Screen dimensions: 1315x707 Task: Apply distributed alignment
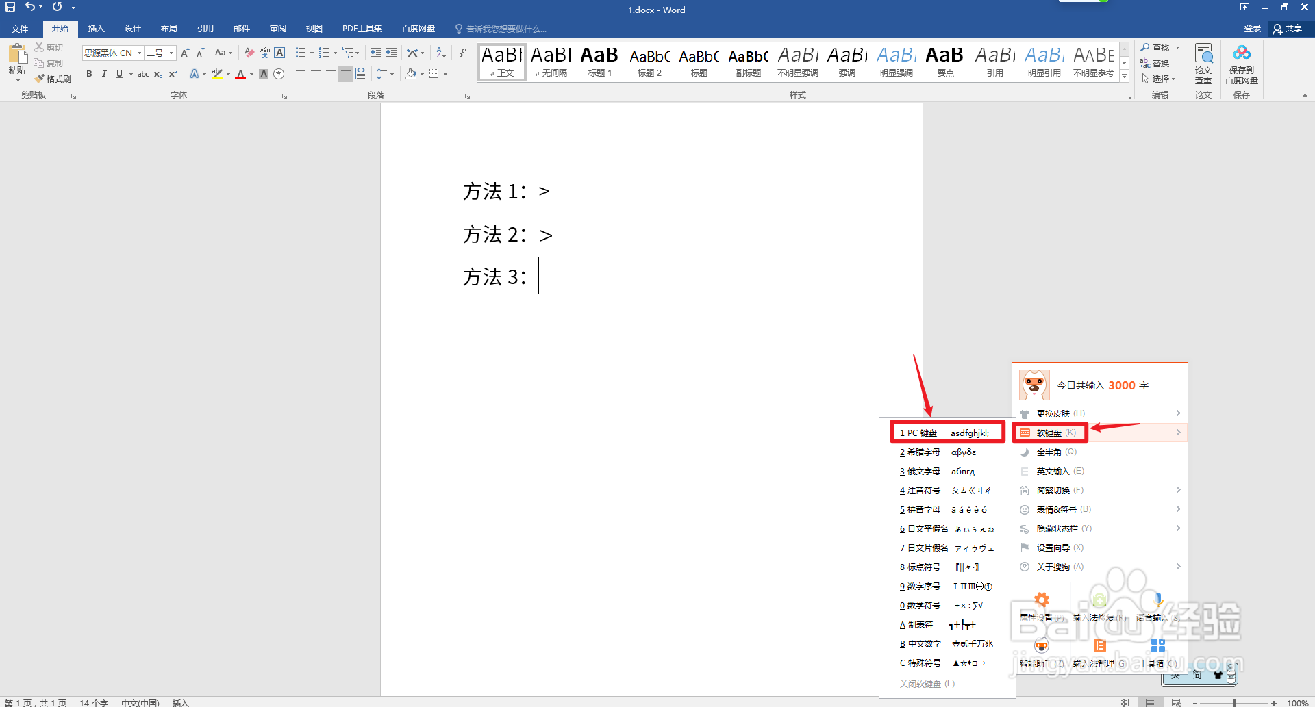[x=361, y=74]
